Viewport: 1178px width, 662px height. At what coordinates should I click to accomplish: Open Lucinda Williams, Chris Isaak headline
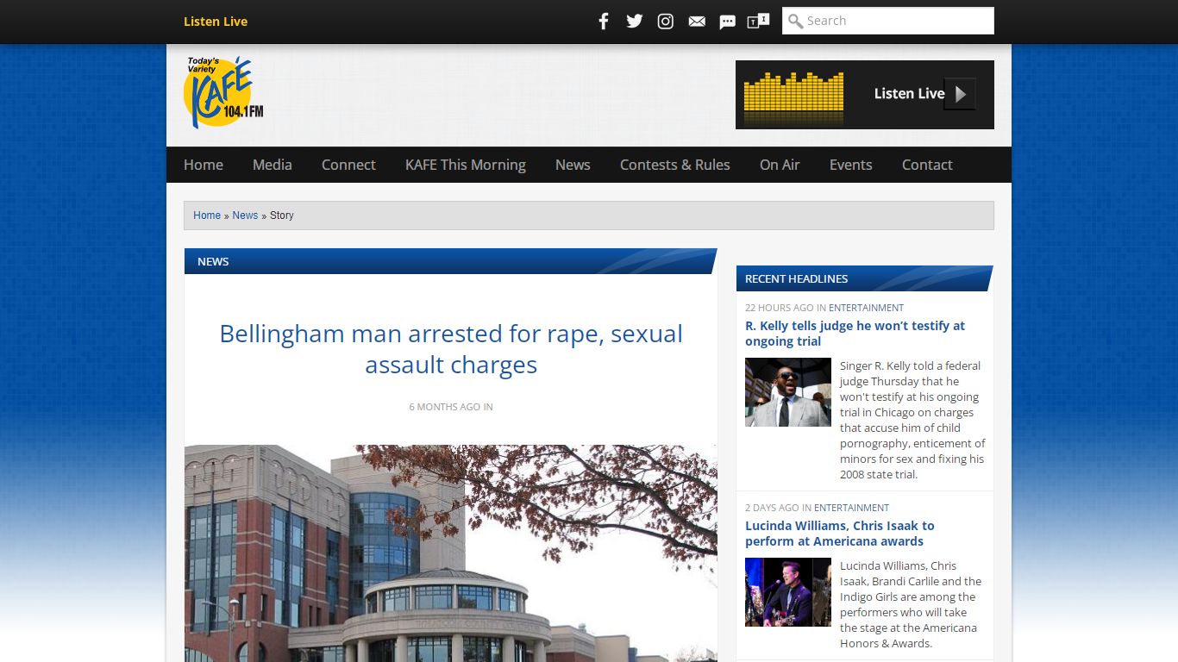(x=840, y=534)
